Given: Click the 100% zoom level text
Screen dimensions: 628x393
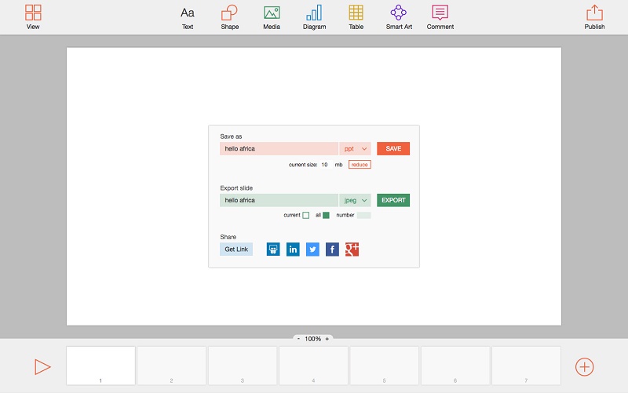Looking at the screenshot, I should pyautogui.click(x=312, y=339).
